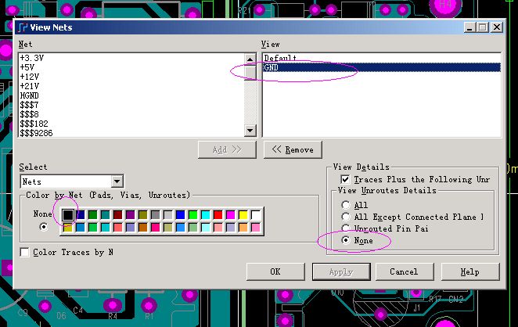
Task: Select the $$$182 net entry
Action: click(x=34, y=124)
